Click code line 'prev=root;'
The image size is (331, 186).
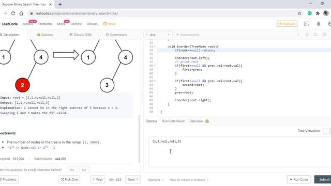point(184,92)
